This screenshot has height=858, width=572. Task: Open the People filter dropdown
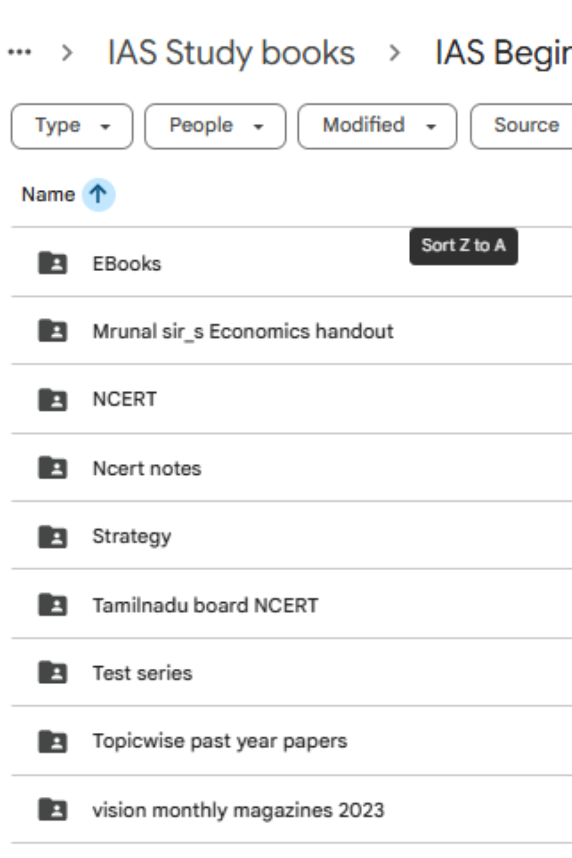[215, 126]
